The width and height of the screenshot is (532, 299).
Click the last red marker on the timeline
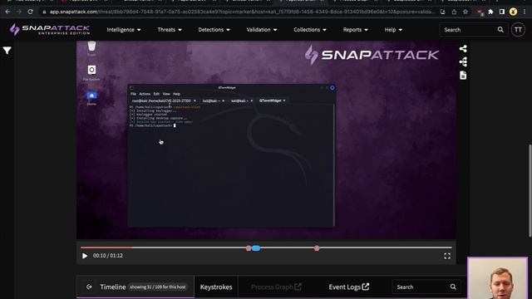317,248
